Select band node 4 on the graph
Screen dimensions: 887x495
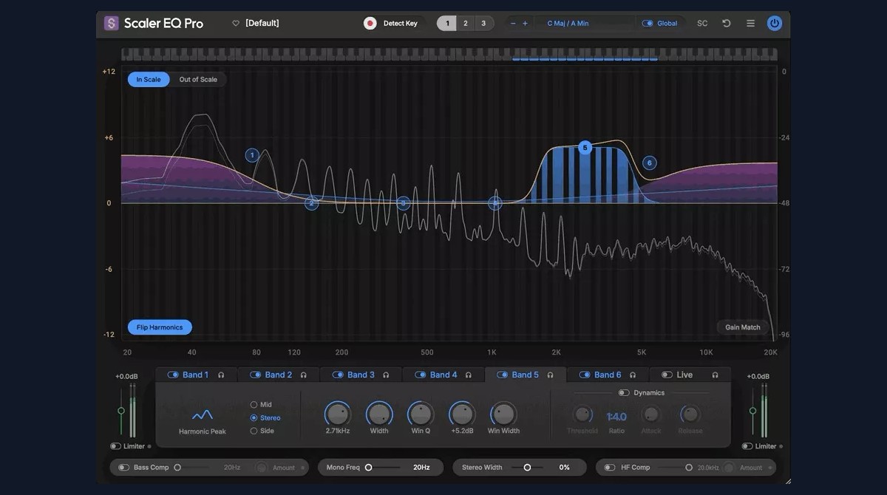[x=495, y=202]
